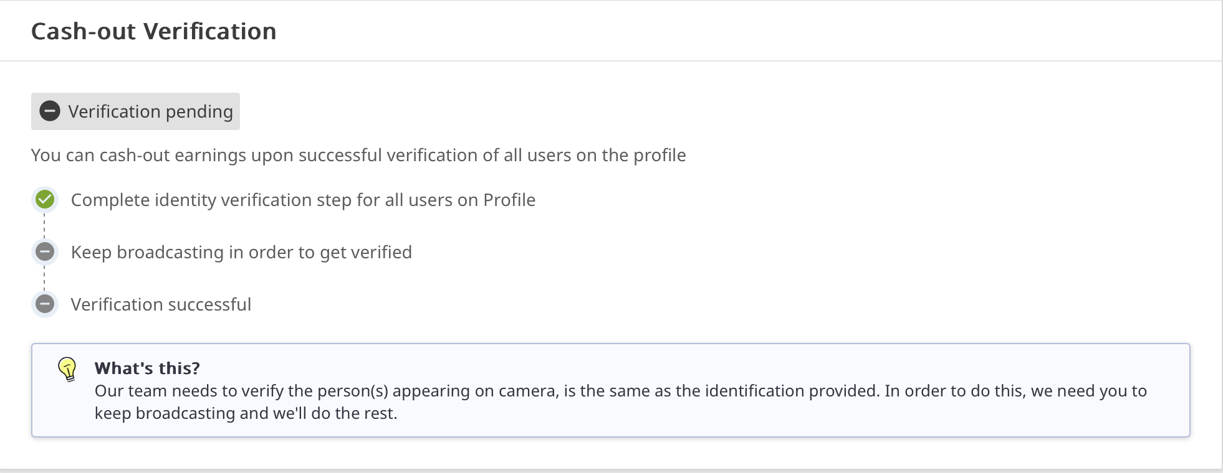Click Keep broadcasting in order to get verified

(x=241, y=253)
